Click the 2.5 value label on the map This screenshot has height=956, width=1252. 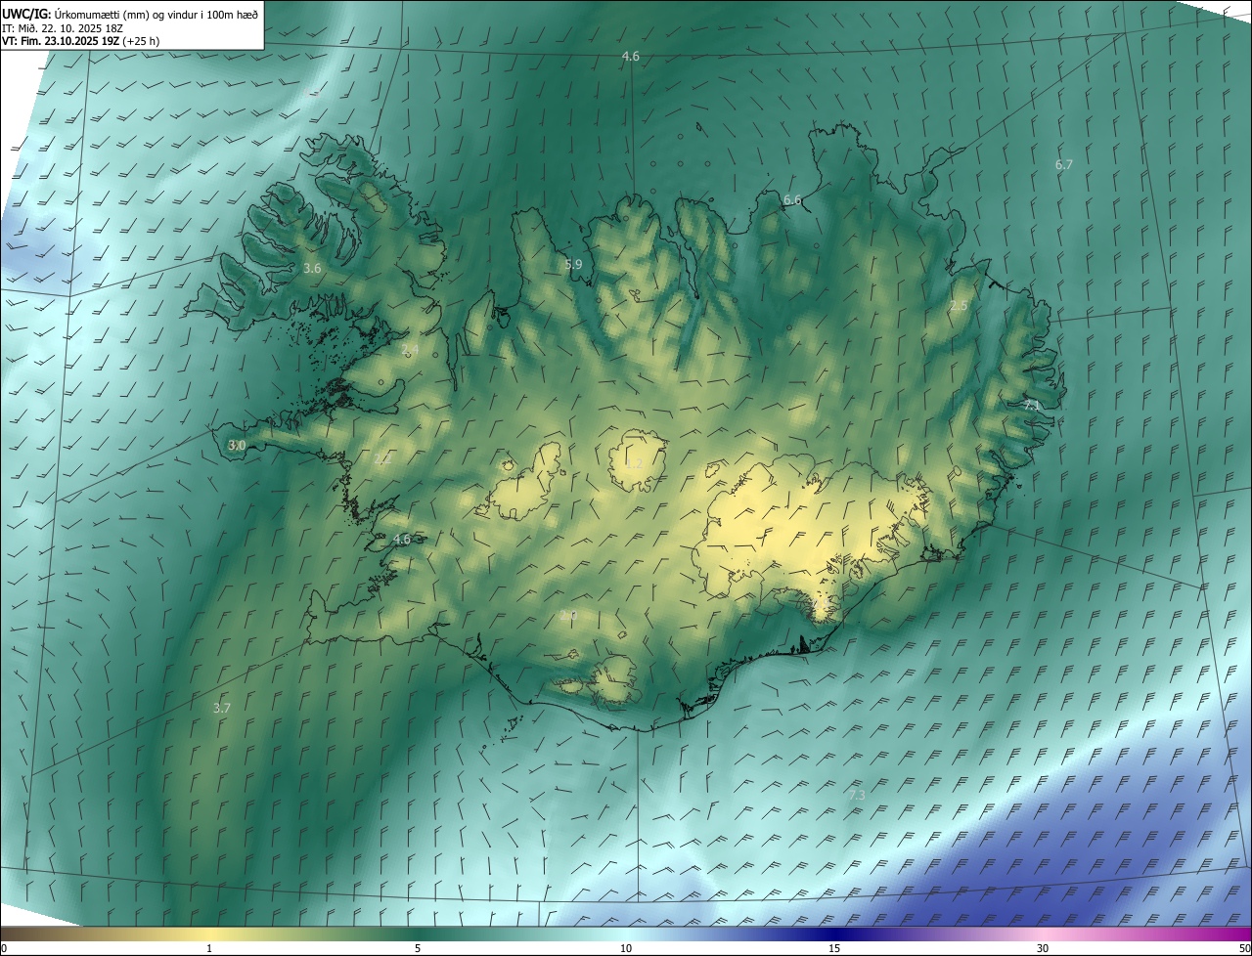[x=959, y=306]
